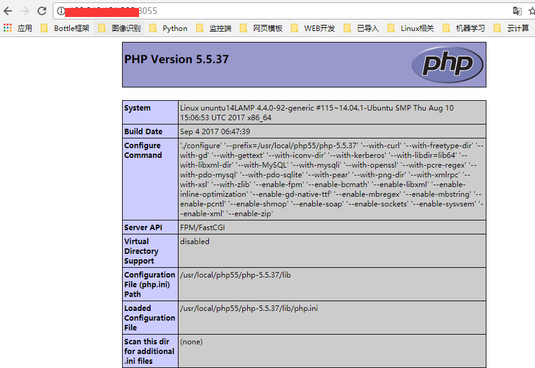
Task: Click the translate page icon
Action: (517, 11)
